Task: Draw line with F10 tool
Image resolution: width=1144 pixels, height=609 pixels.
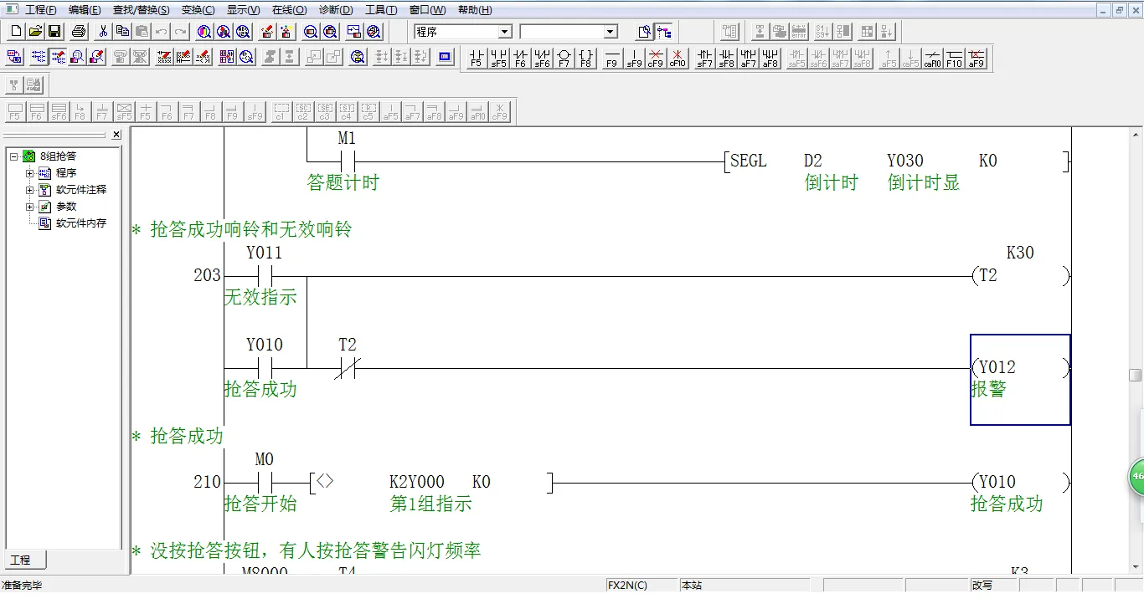Action: [954, 58]
